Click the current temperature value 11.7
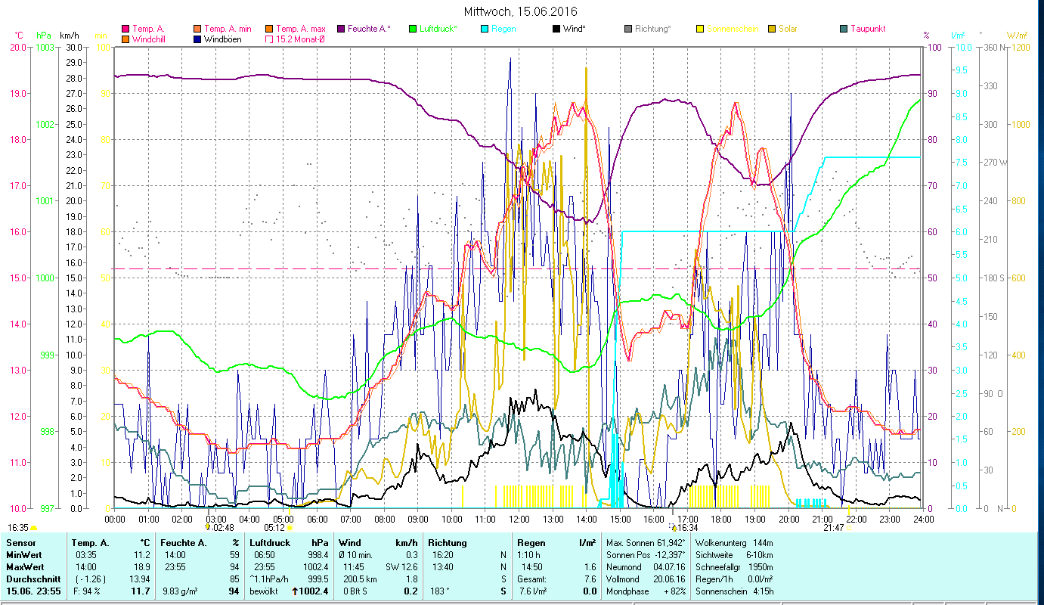 pos(141,591)
